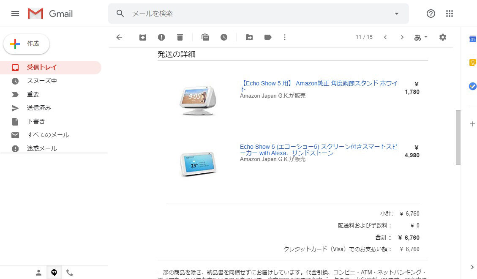Click the email vertical scrollbar
Image resolution: width=477 pixels, height=279 pixels.
(x=458, y=137)
